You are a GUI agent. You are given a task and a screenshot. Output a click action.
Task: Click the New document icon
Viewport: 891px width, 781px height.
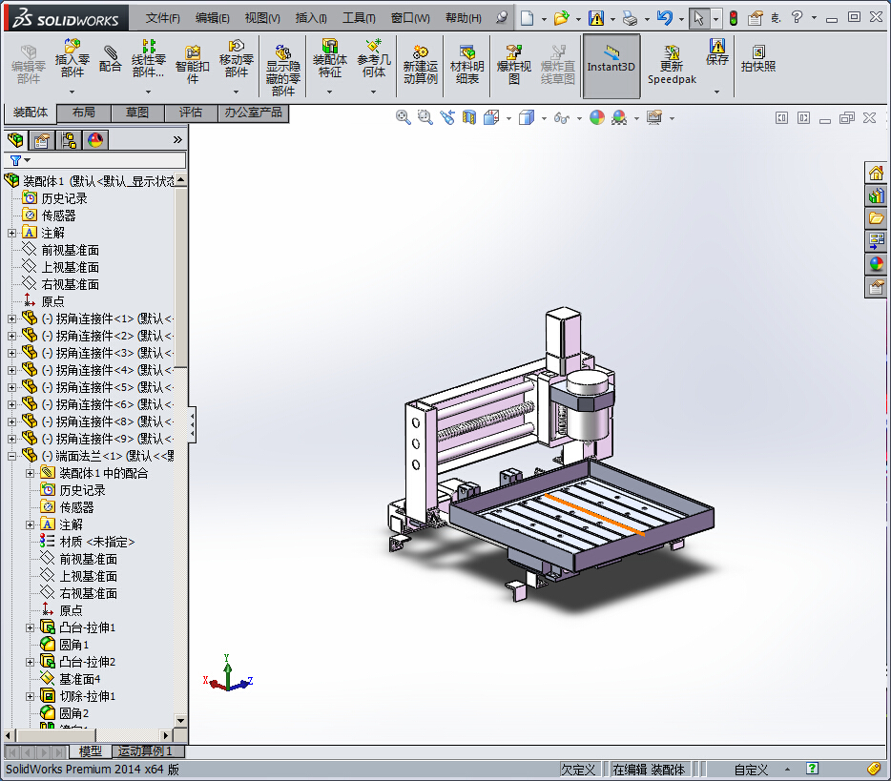(527, 18)
